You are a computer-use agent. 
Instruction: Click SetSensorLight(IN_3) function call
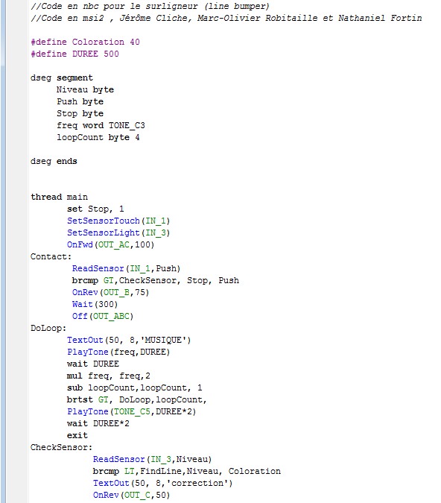tap(118, 233)
